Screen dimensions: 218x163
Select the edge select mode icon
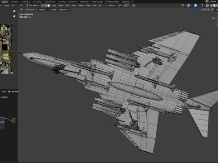pyautogui.click(x=45, y=5)
